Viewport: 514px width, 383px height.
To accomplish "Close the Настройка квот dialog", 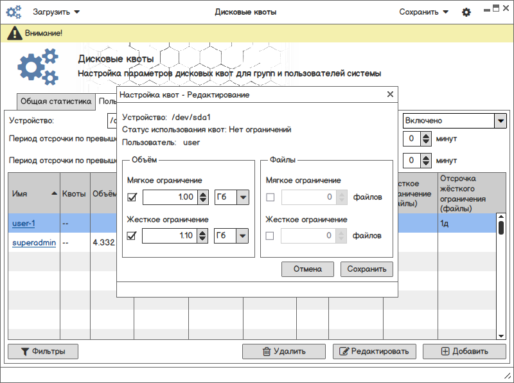I will 390,94.
